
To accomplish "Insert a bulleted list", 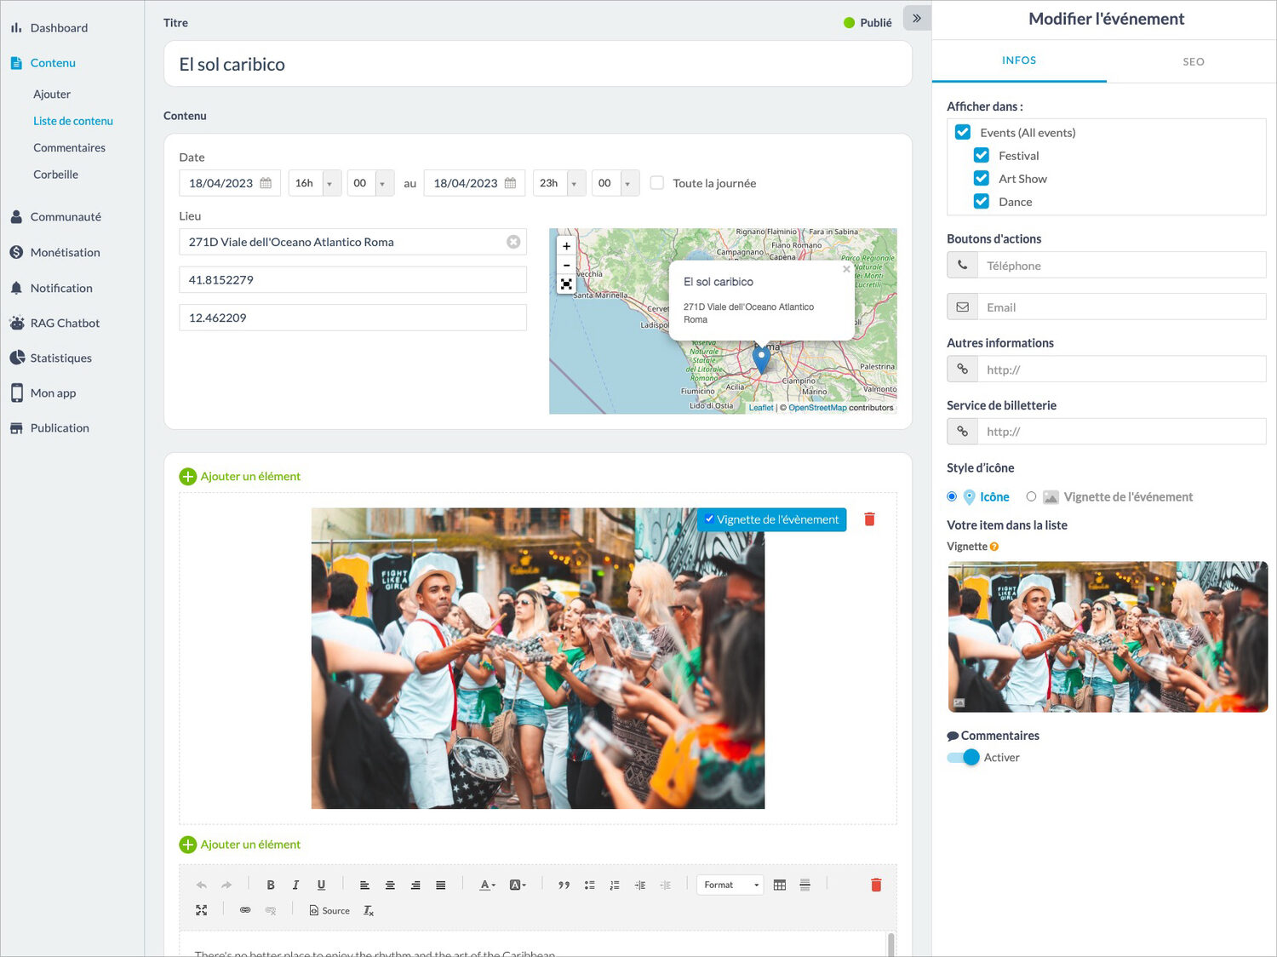I will pyautogui.click(x=589, y=885).
